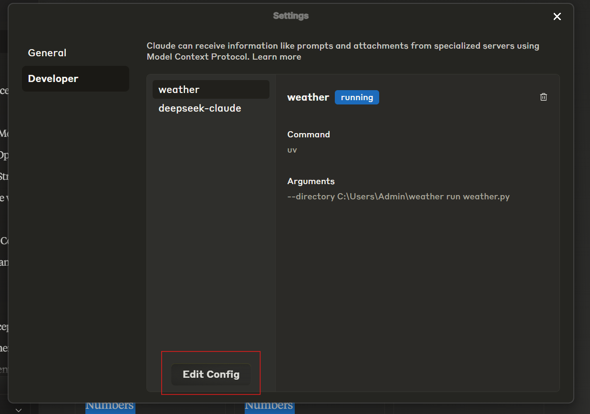Open the Learn more link
This screenshot has height=414, width=590.
click(277, 56)
